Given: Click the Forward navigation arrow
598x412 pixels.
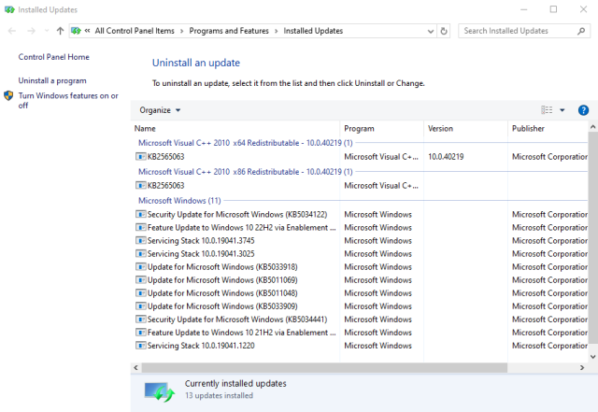Looking at the screenshot, I should click(x=31, y=31).
